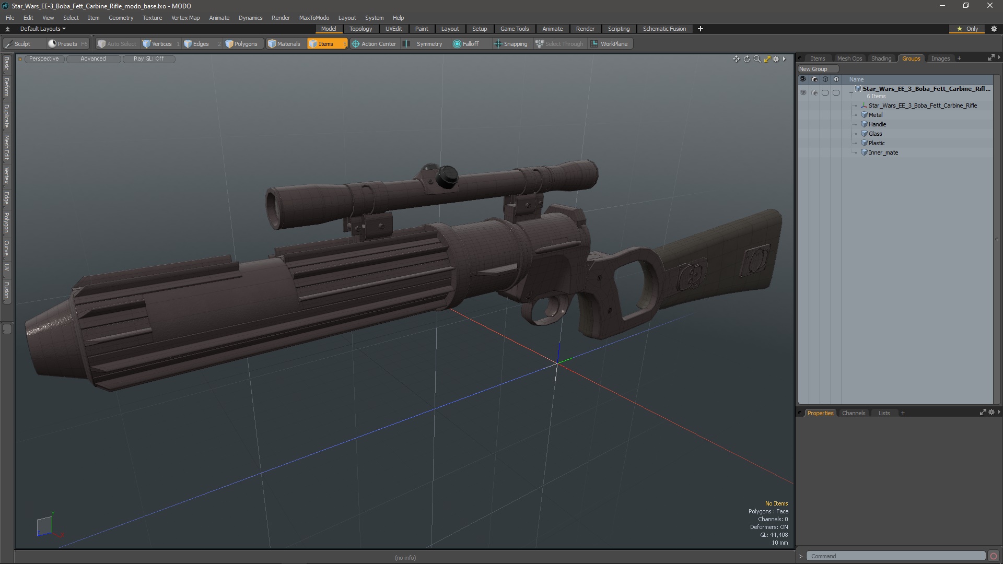
Task: Open layout settings gear icon
Action: 994,29
